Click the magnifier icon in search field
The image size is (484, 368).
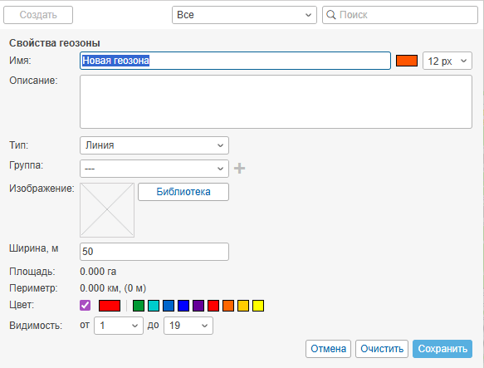click(x=331, y=14)
